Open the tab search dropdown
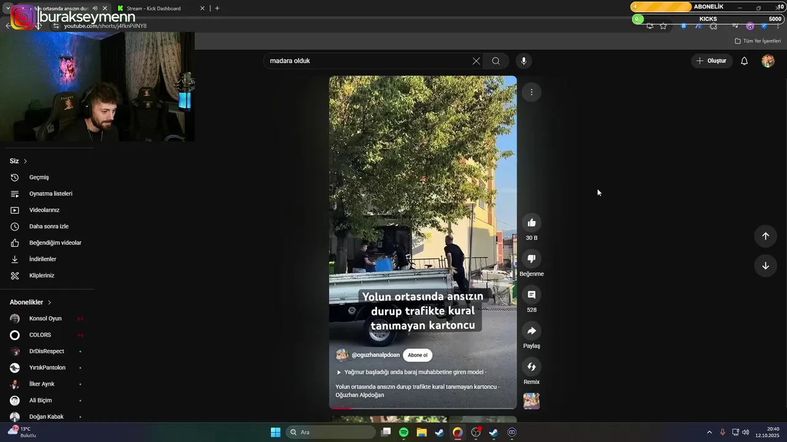This screenshot has height=442, width=787. coord(7,8)
